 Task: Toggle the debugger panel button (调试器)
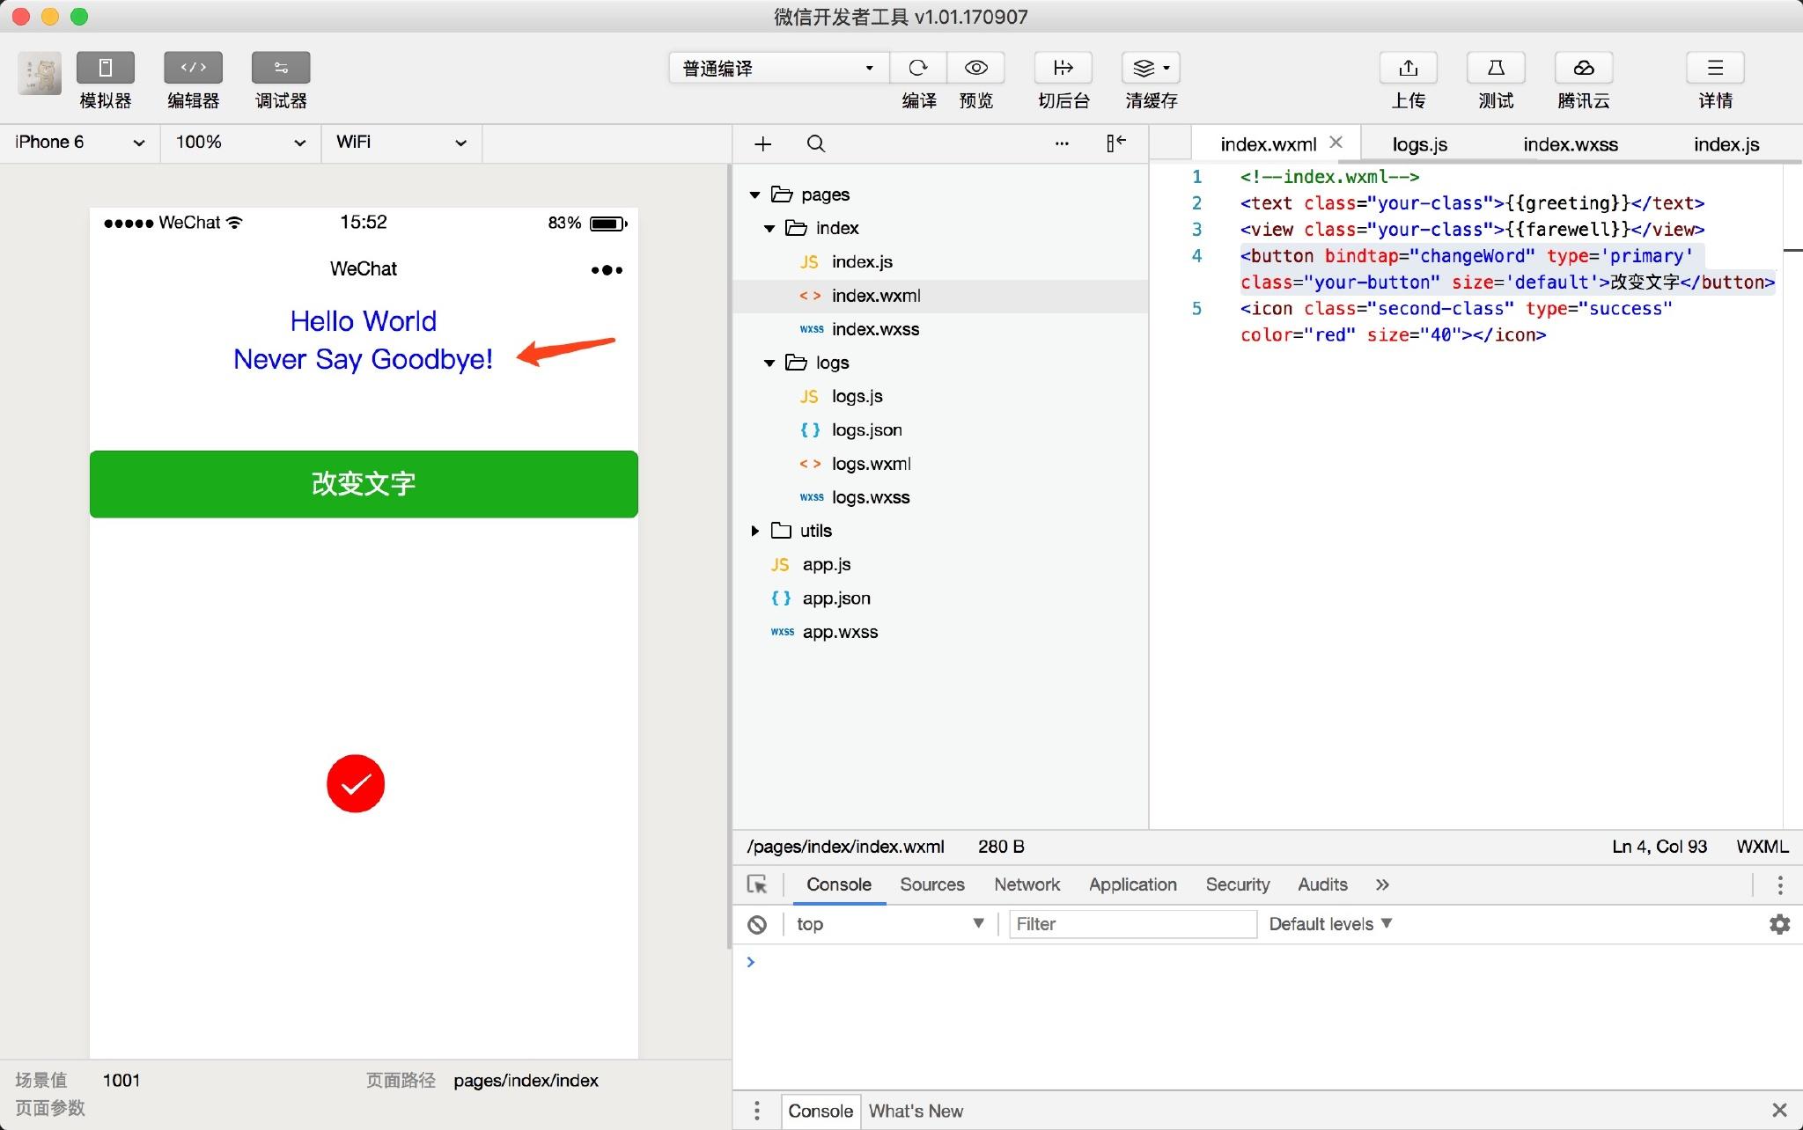click(281, 68)
